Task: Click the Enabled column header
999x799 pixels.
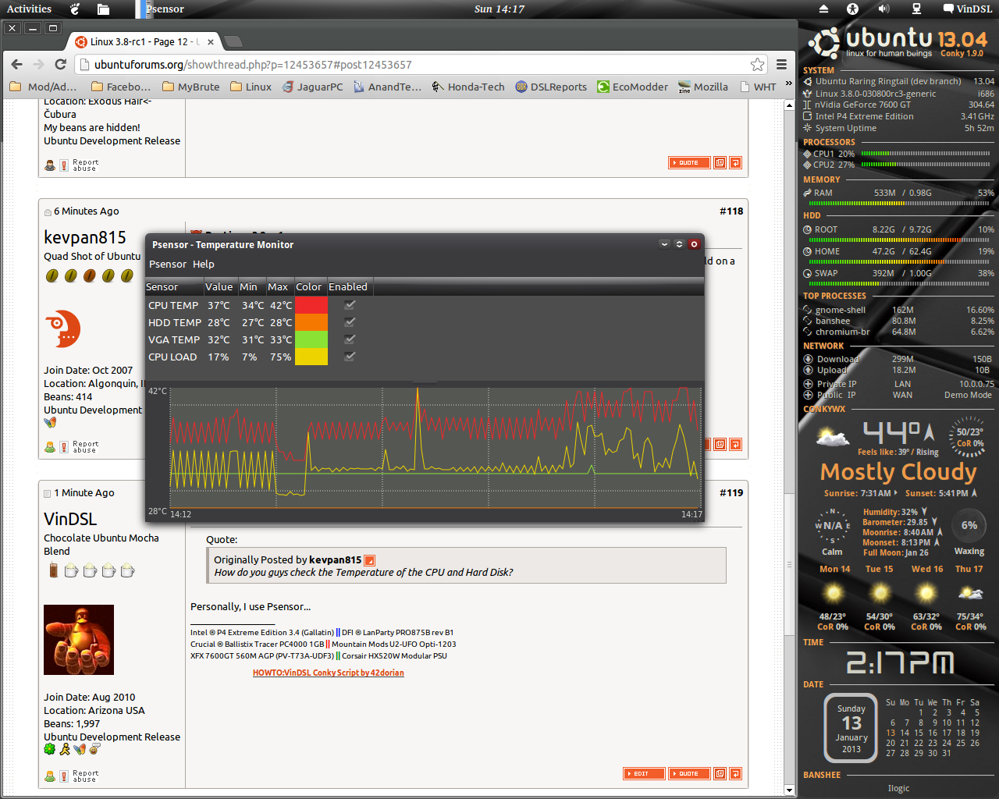Action: (349, 287)
